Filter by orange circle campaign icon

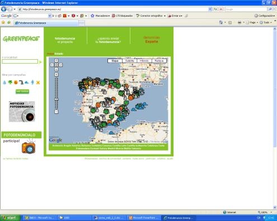coord(16,83)
